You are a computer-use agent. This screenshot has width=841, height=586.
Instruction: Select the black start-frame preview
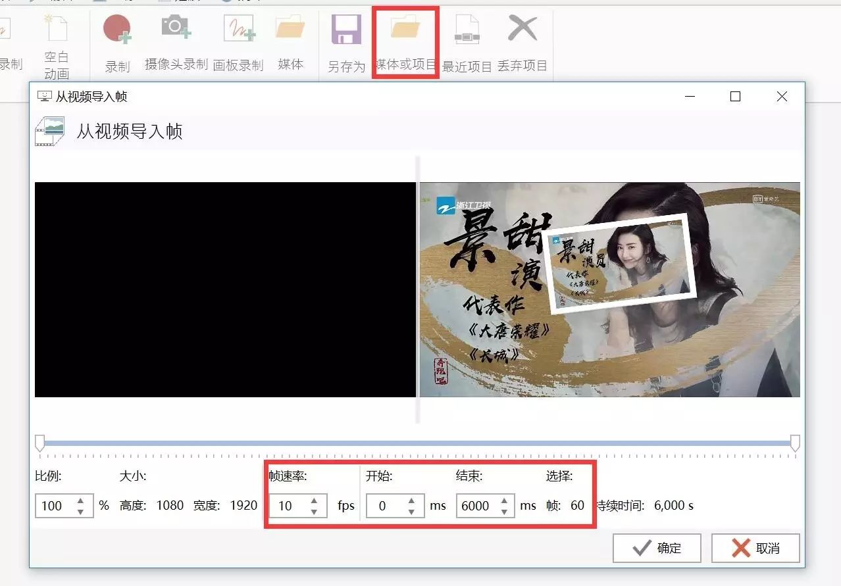point(225,289)
